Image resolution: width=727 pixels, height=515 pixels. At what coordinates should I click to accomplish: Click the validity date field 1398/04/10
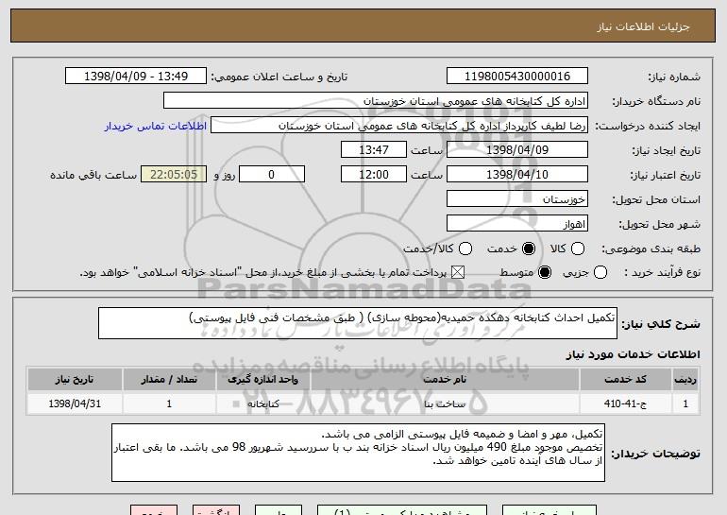click(x=517, y=175)
